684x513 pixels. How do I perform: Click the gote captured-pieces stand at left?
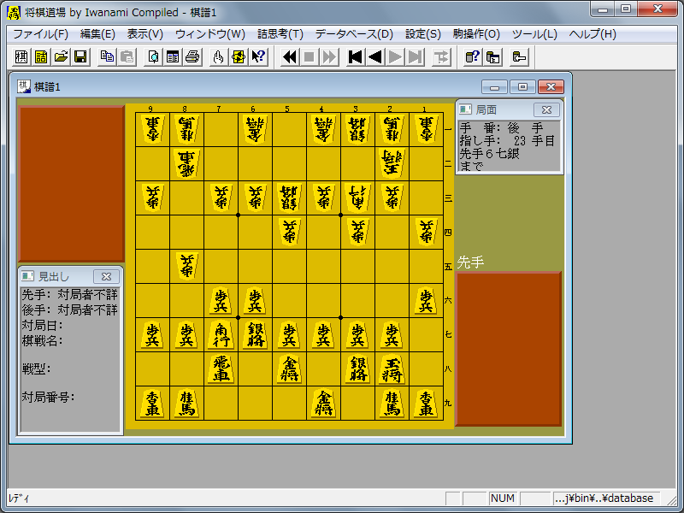click(x=72, y=184)
